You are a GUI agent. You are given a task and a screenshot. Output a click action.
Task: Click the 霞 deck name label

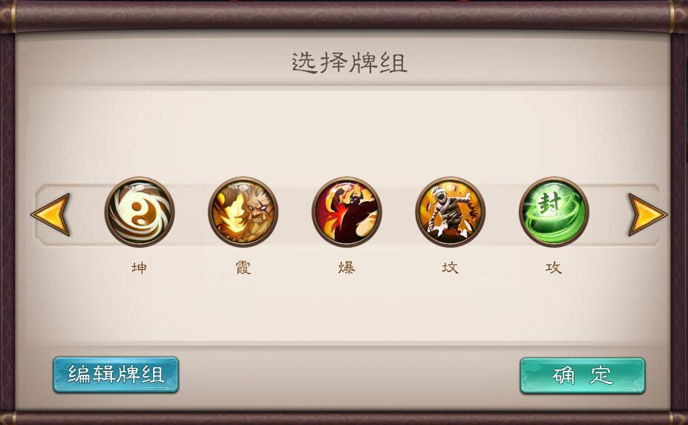[x=243, y=268]
